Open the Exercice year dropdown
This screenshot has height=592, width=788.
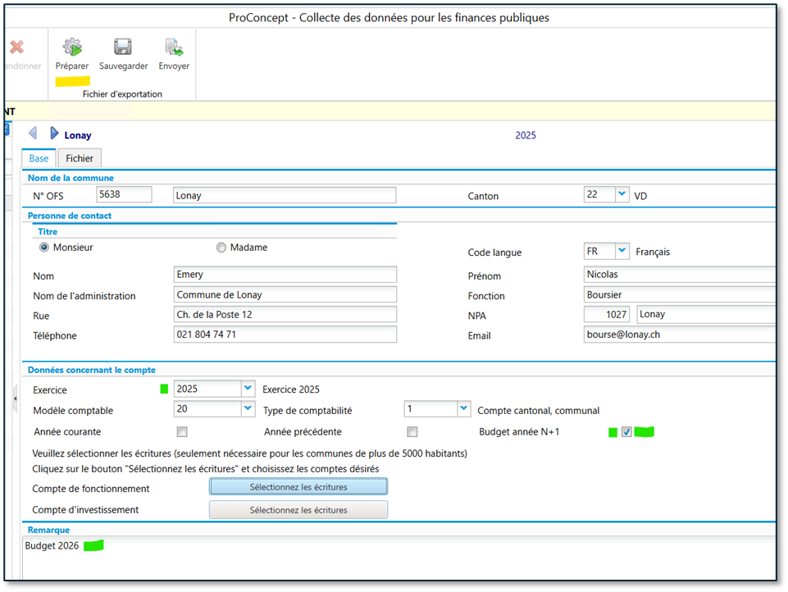click(x=248, y=389)
